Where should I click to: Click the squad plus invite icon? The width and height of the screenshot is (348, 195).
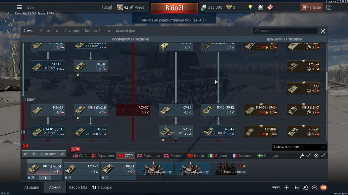click(286, 187)
